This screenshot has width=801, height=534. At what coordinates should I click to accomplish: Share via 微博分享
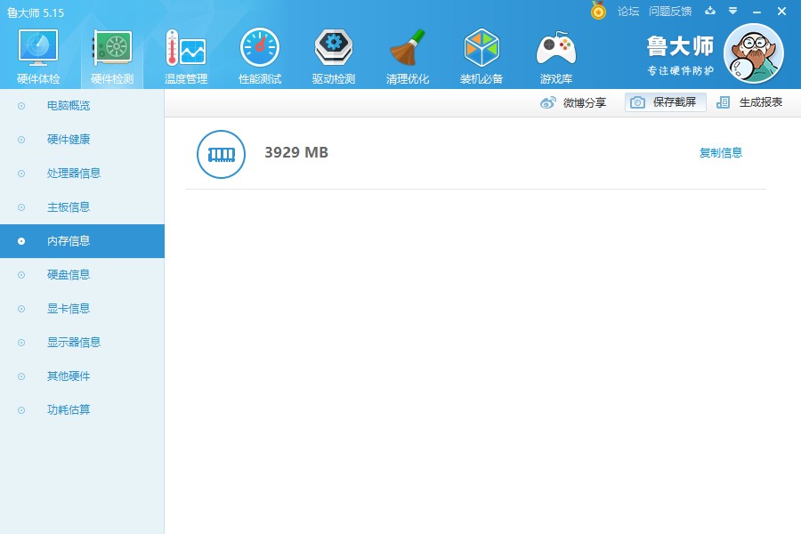pyautogui.click(x=572, y=102)
